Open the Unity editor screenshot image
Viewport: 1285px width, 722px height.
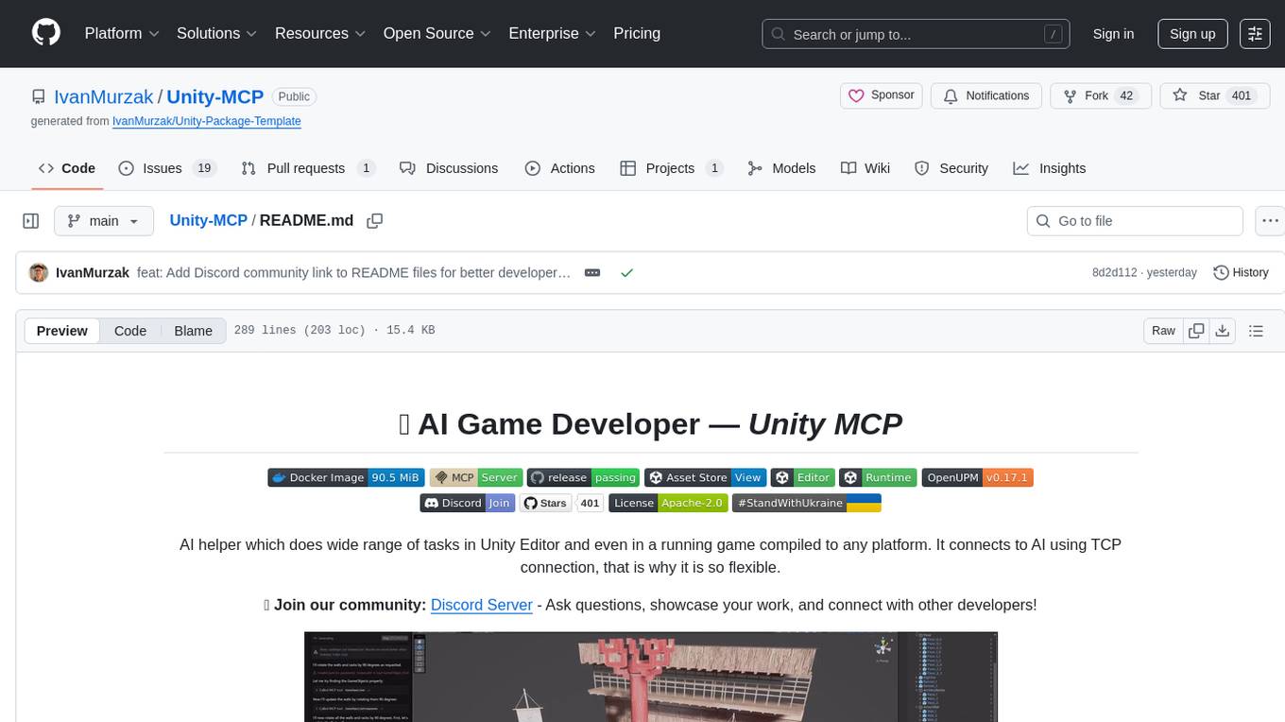(x=651, y=677)
